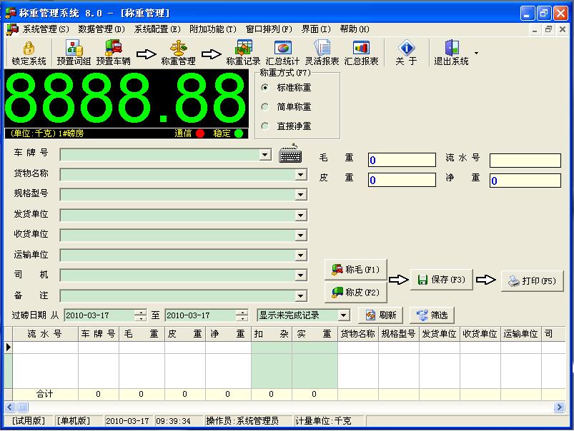Image resolution: width=574 pixels, height=431 pixels.
Task: Open 称重记录 toolbar icon
Action: tap(244, 48)
